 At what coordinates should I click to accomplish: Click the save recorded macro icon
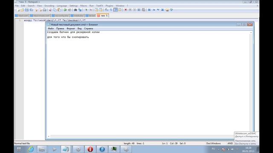(x=143, y=10)
